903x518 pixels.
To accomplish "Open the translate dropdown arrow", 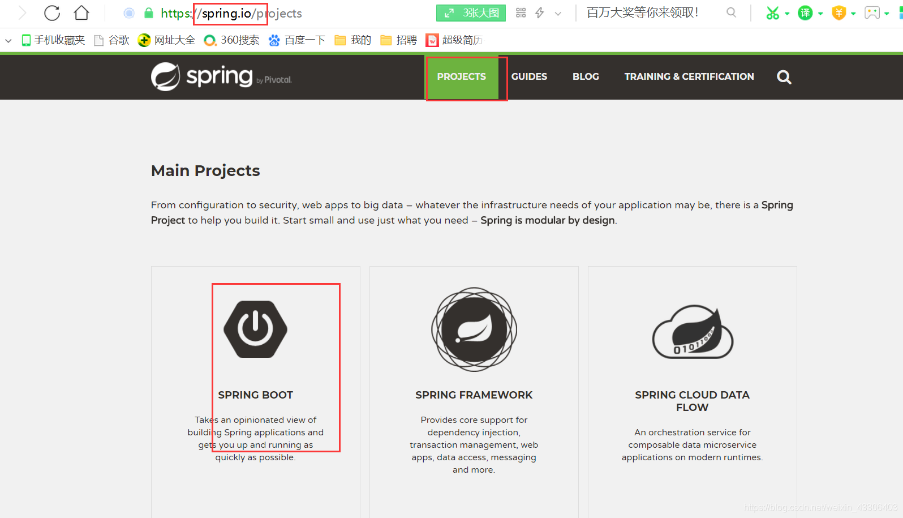I will click(x=820, y=14).
